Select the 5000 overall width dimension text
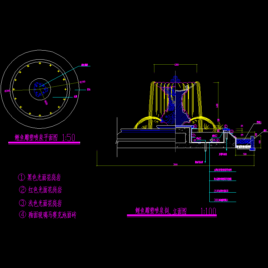Viewport: 268px width, 268px height. click(176, 164)
